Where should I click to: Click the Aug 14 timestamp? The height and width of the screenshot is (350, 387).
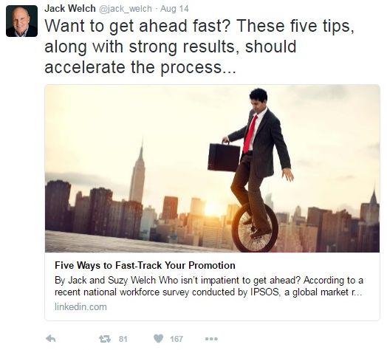tap(174, 9)
